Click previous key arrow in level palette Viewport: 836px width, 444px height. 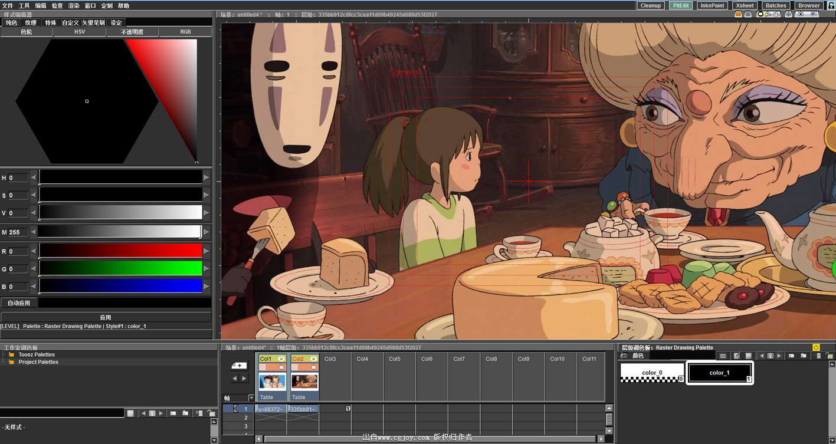tap(762, 356)
